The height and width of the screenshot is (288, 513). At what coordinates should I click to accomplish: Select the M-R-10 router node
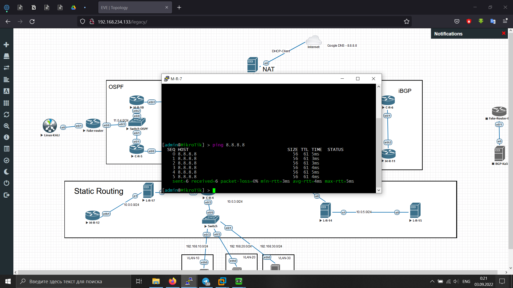tap(137, 100)
